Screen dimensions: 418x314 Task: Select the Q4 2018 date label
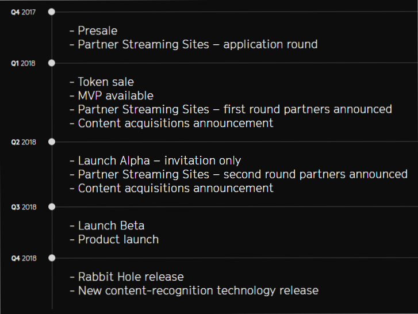(x=24, y=258)
